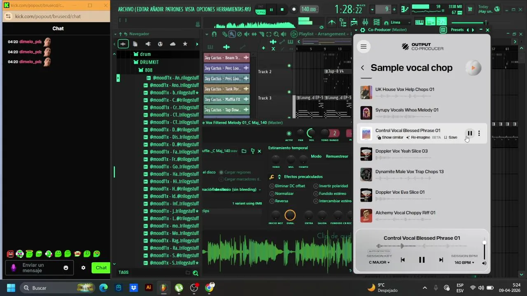Show files tab in Navegador

point(135,44)
